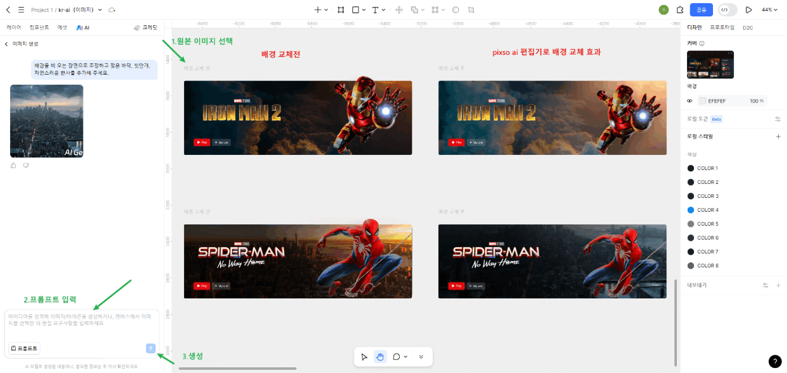Open the 프로토타입 tab
The height and width of the screenshot is (373, 787).
click(722, 28)
